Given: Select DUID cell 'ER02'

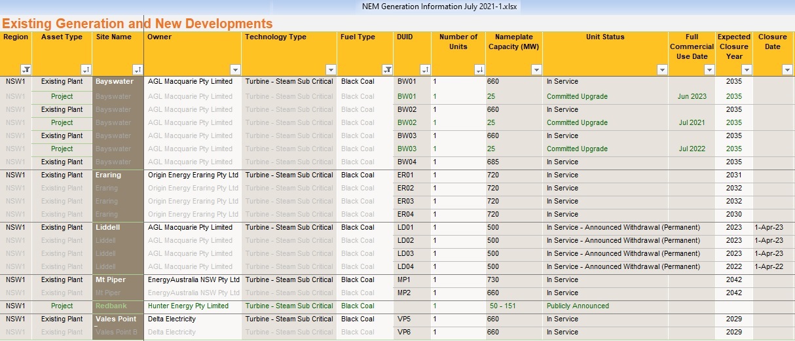Looking at the screenshot, I should [413, 188].
